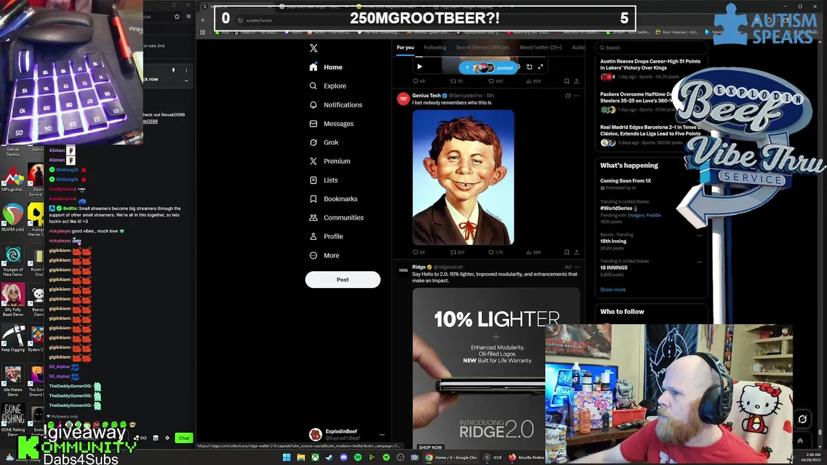Open Explore in the X sidebar
Image resolution: width=827 pixels, height=465 pixels.
(328, 86)
